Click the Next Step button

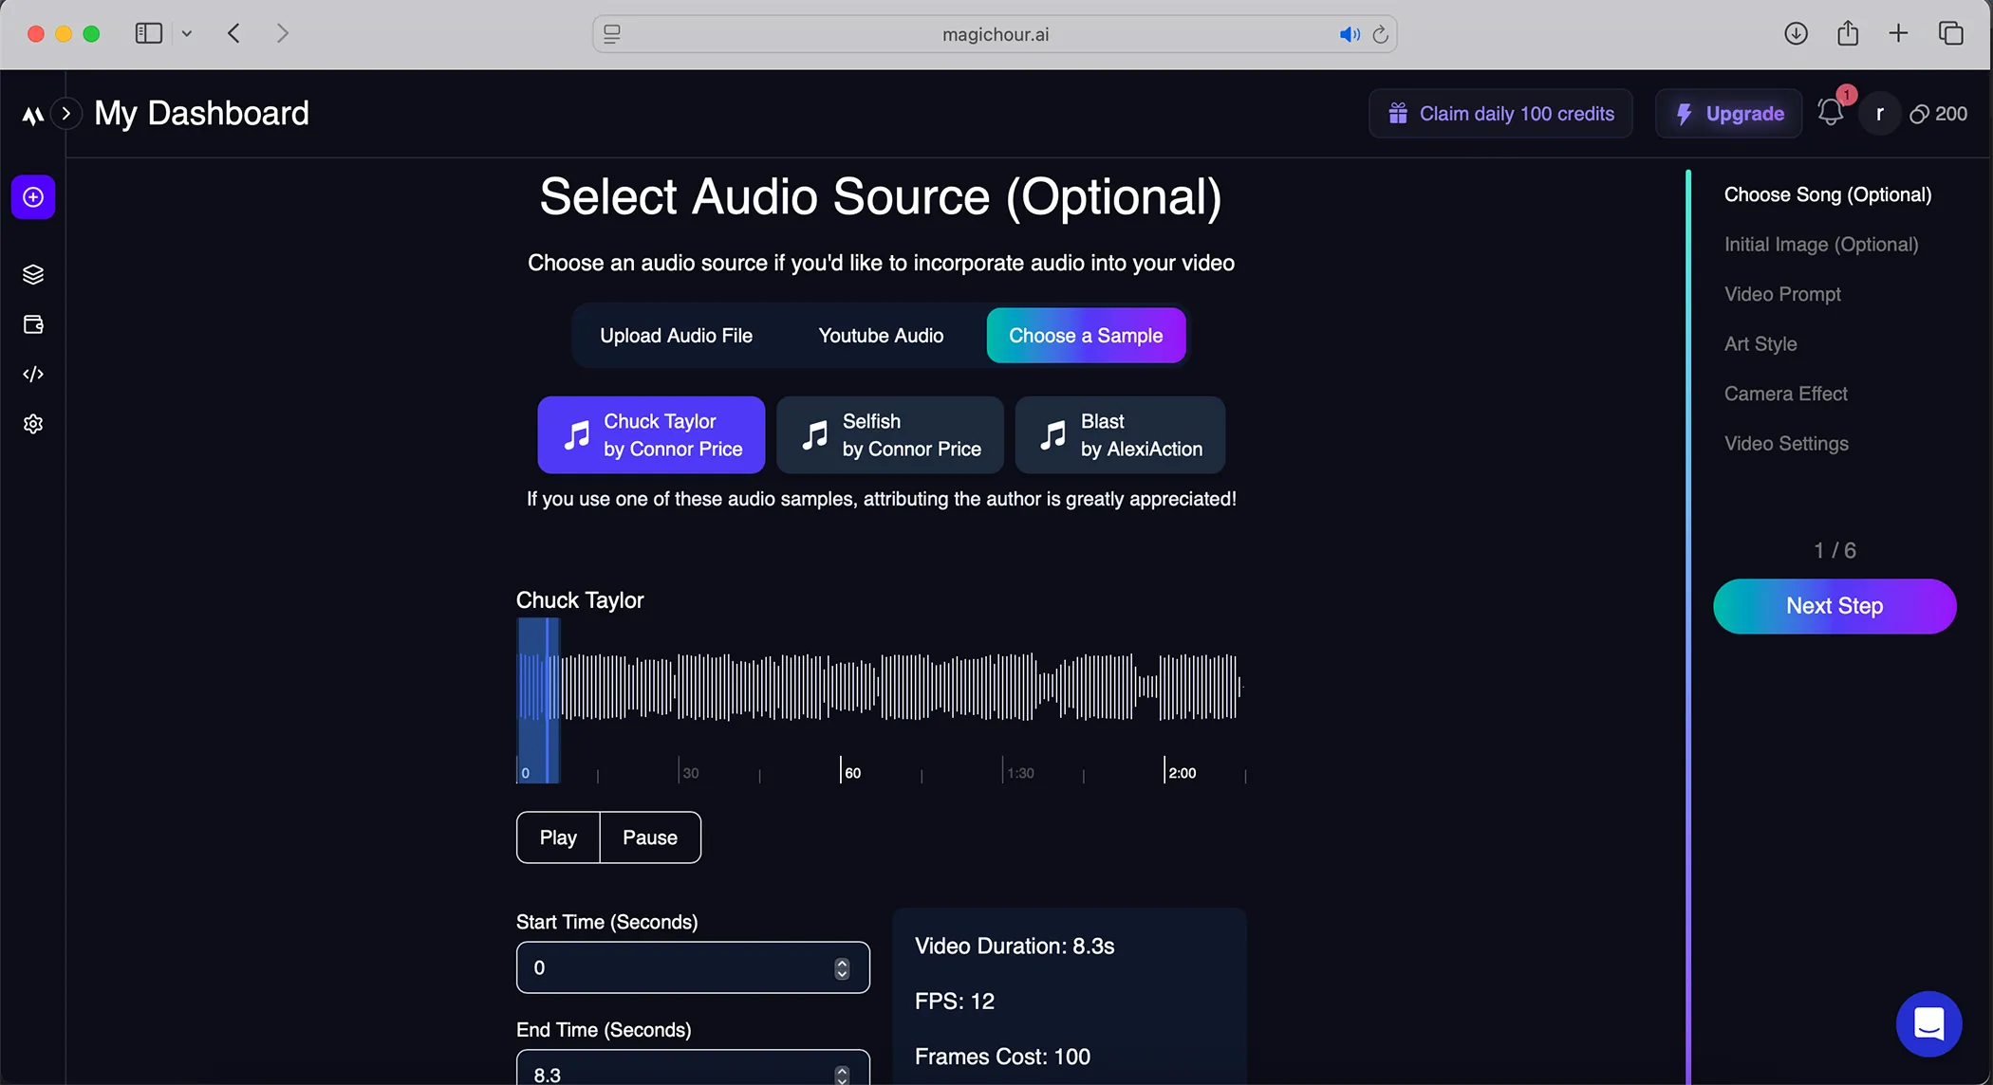pos(1834,606)
